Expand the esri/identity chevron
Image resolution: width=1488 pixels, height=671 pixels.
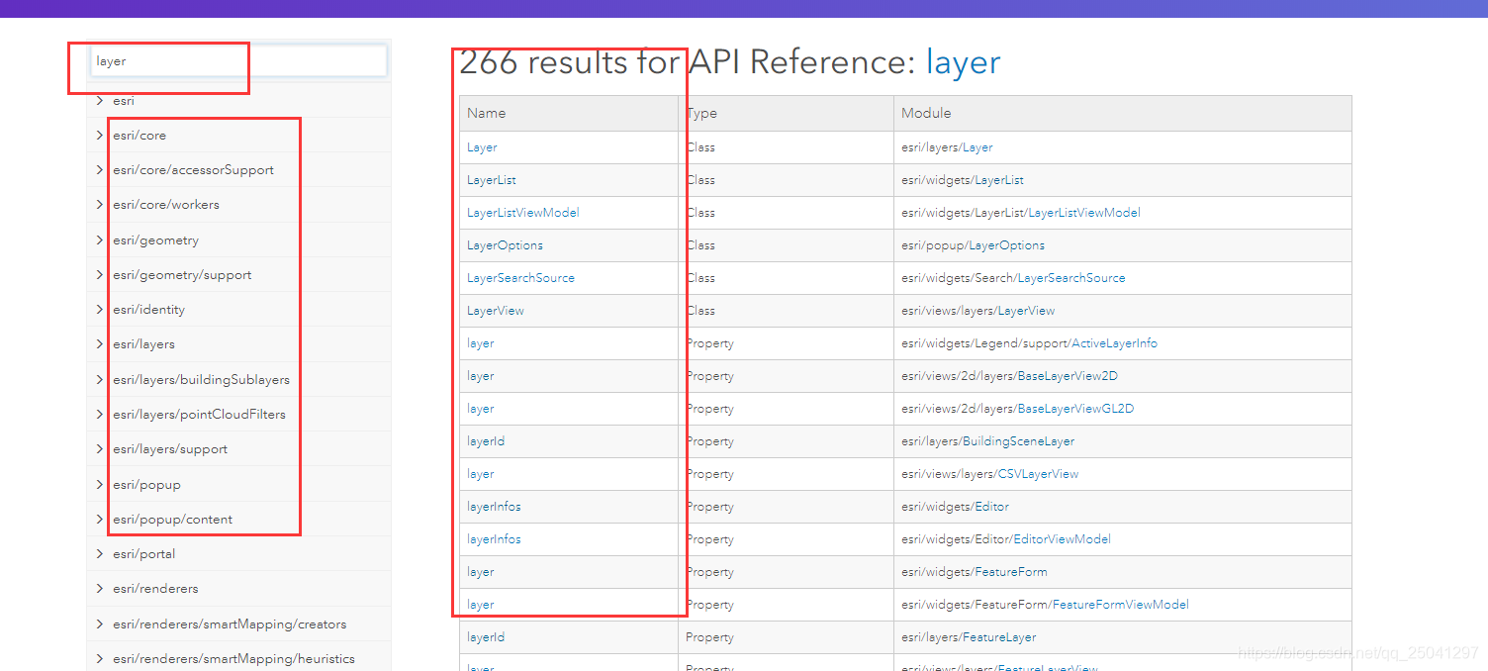tap(100, 309)
